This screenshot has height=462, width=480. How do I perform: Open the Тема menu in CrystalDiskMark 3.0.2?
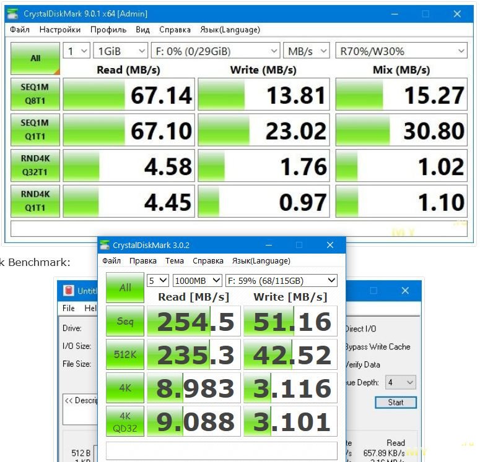pos(174,261)
